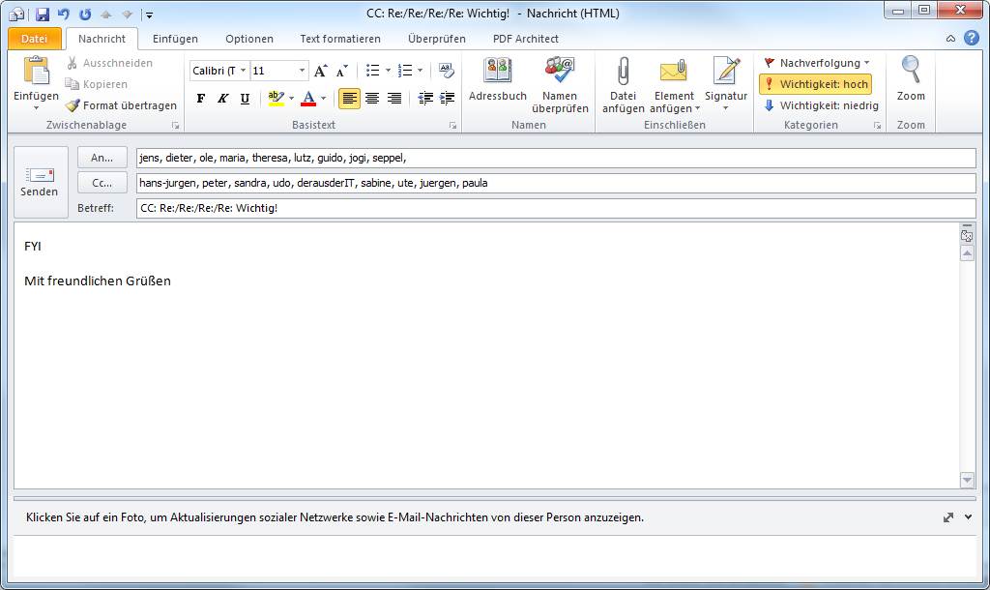Click the Zoom magnifier icon
Image resolution: width=990 pixels, height=590 pixels.
click(910, 73)
